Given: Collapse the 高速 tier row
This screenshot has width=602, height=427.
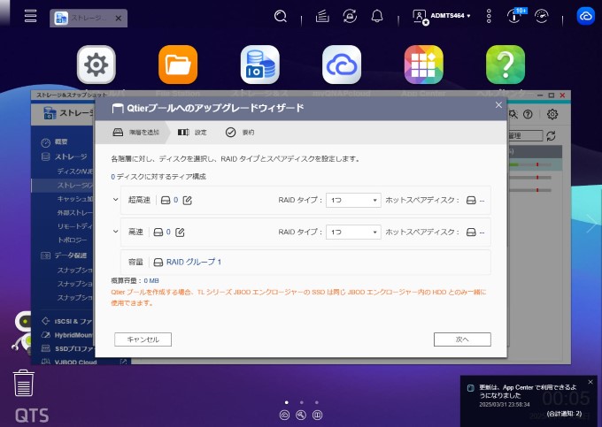Looking at the screenshot, I should (116, 232).
